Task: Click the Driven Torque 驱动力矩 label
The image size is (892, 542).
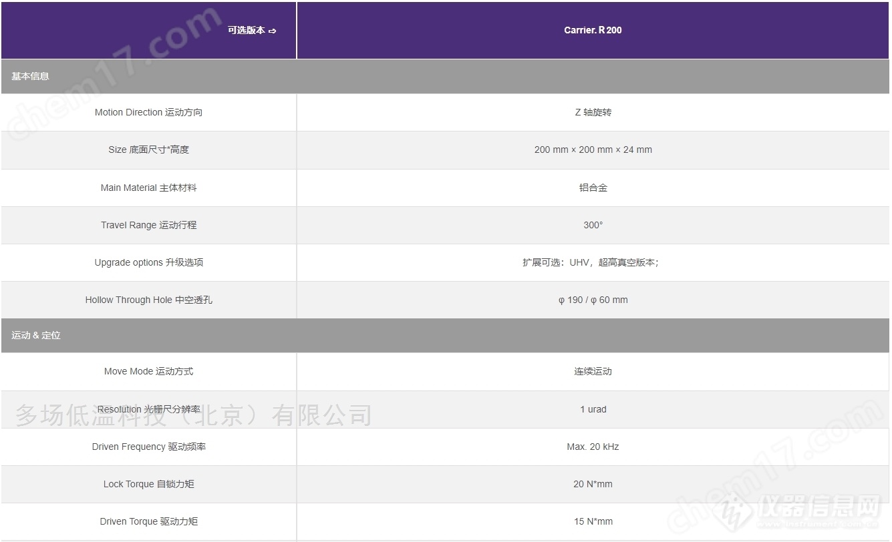Action: (148, 521)
